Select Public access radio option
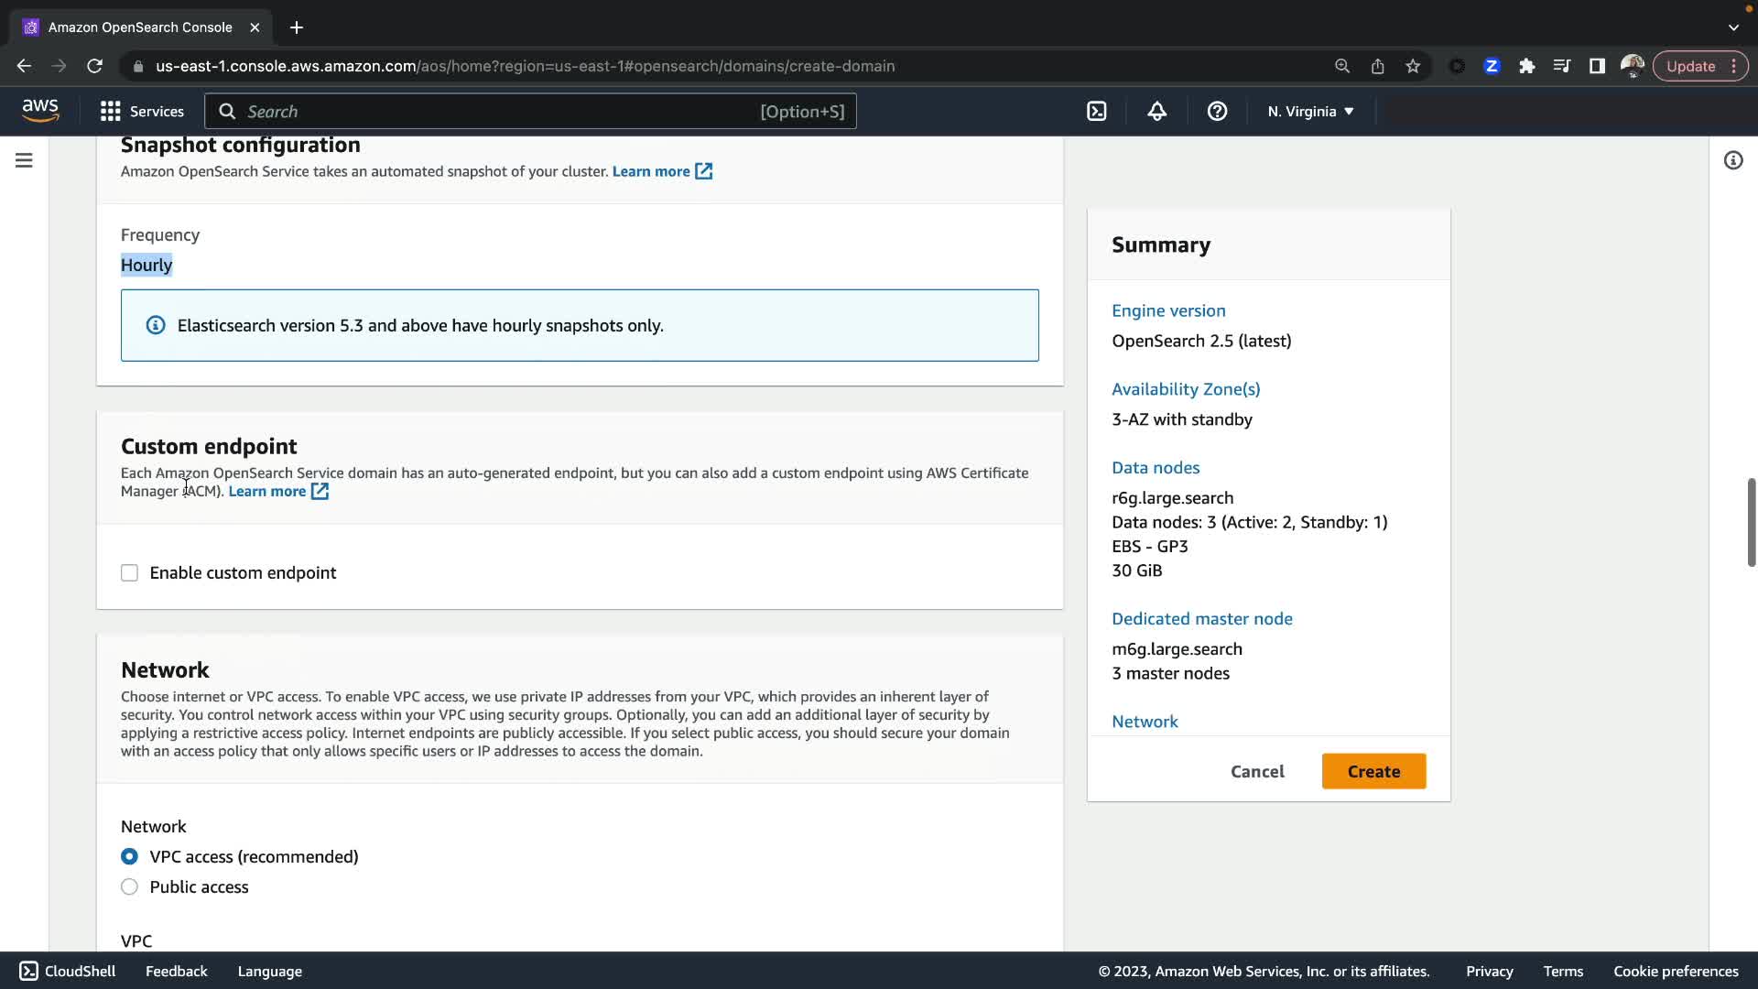Viewport: 1758px width, 989px height. click(x=129, y=886)
